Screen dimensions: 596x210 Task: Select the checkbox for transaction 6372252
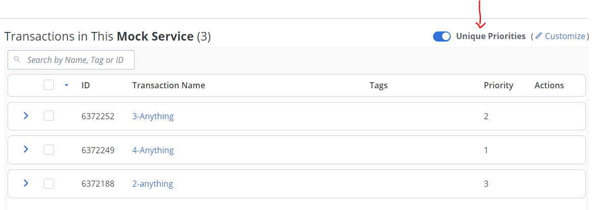click(x=49, y=116)
